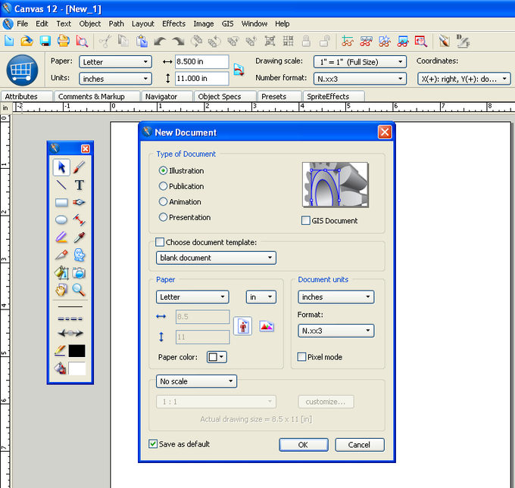Screen dimensions: 515x488
Task: Click the OK button
Action: (304, 445)
